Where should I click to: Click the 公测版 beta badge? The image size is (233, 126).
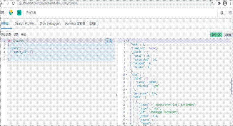click(92, 23)
